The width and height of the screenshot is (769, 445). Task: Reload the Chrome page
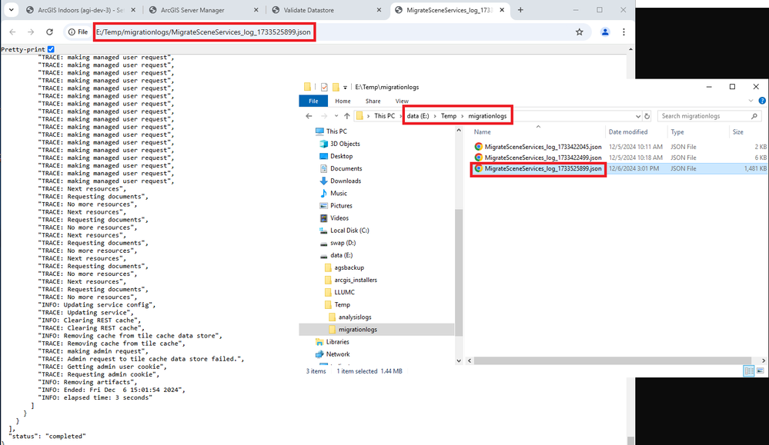(49, 32)
